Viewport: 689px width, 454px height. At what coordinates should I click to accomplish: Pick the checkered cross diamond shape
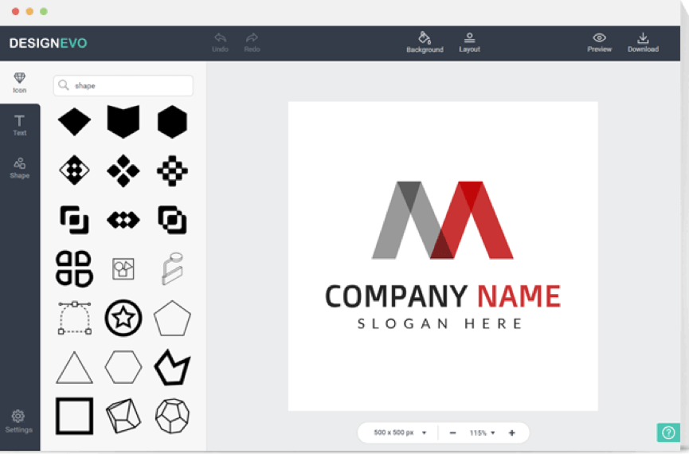(x=172, y=170)
